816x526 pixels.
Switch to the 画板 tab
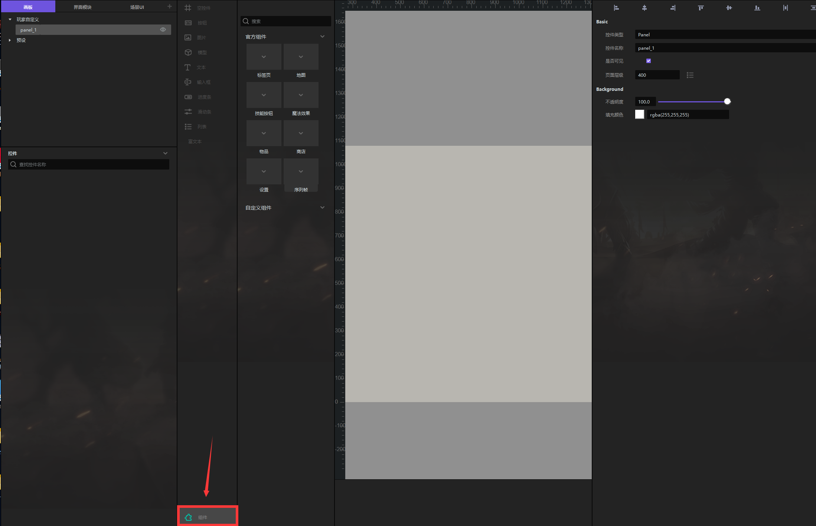click(28, 7)
